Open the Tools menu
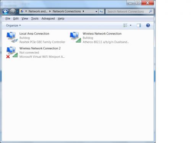This screenshot has height=143, width=191. point(35,19)
